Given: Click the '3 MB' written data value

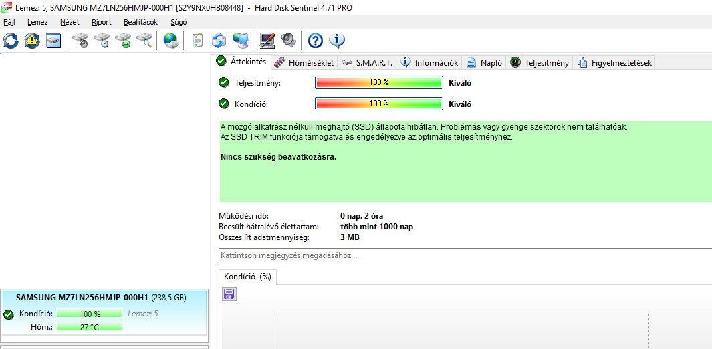Looking at the screenshot, I should pyautogui.click(x=350, y=237).
